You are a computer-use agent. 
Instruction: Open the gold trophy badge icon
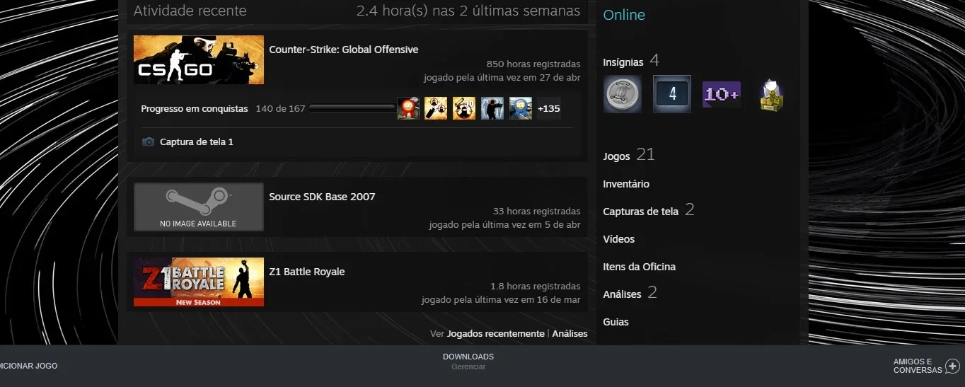(770, 94)
